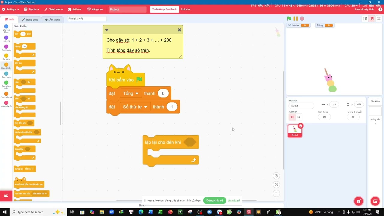The height and width of the screenshot is (216, 384).
Task: Collapse the comment note with its arrow
Action: 106,30
